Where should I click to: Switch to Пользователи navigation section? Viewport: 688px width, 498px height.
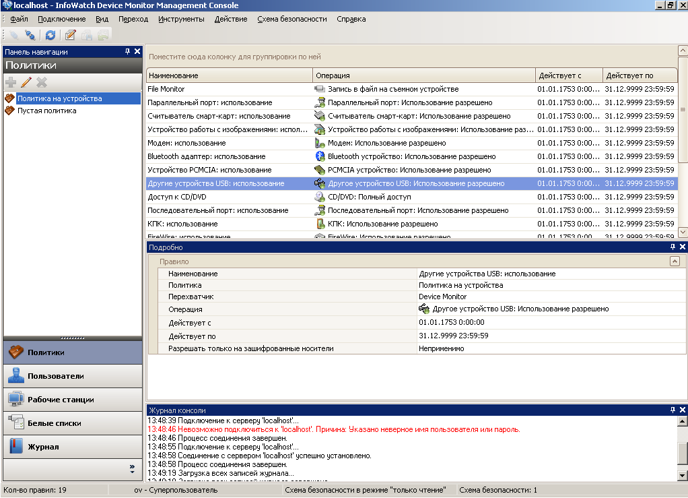(55, 376)
